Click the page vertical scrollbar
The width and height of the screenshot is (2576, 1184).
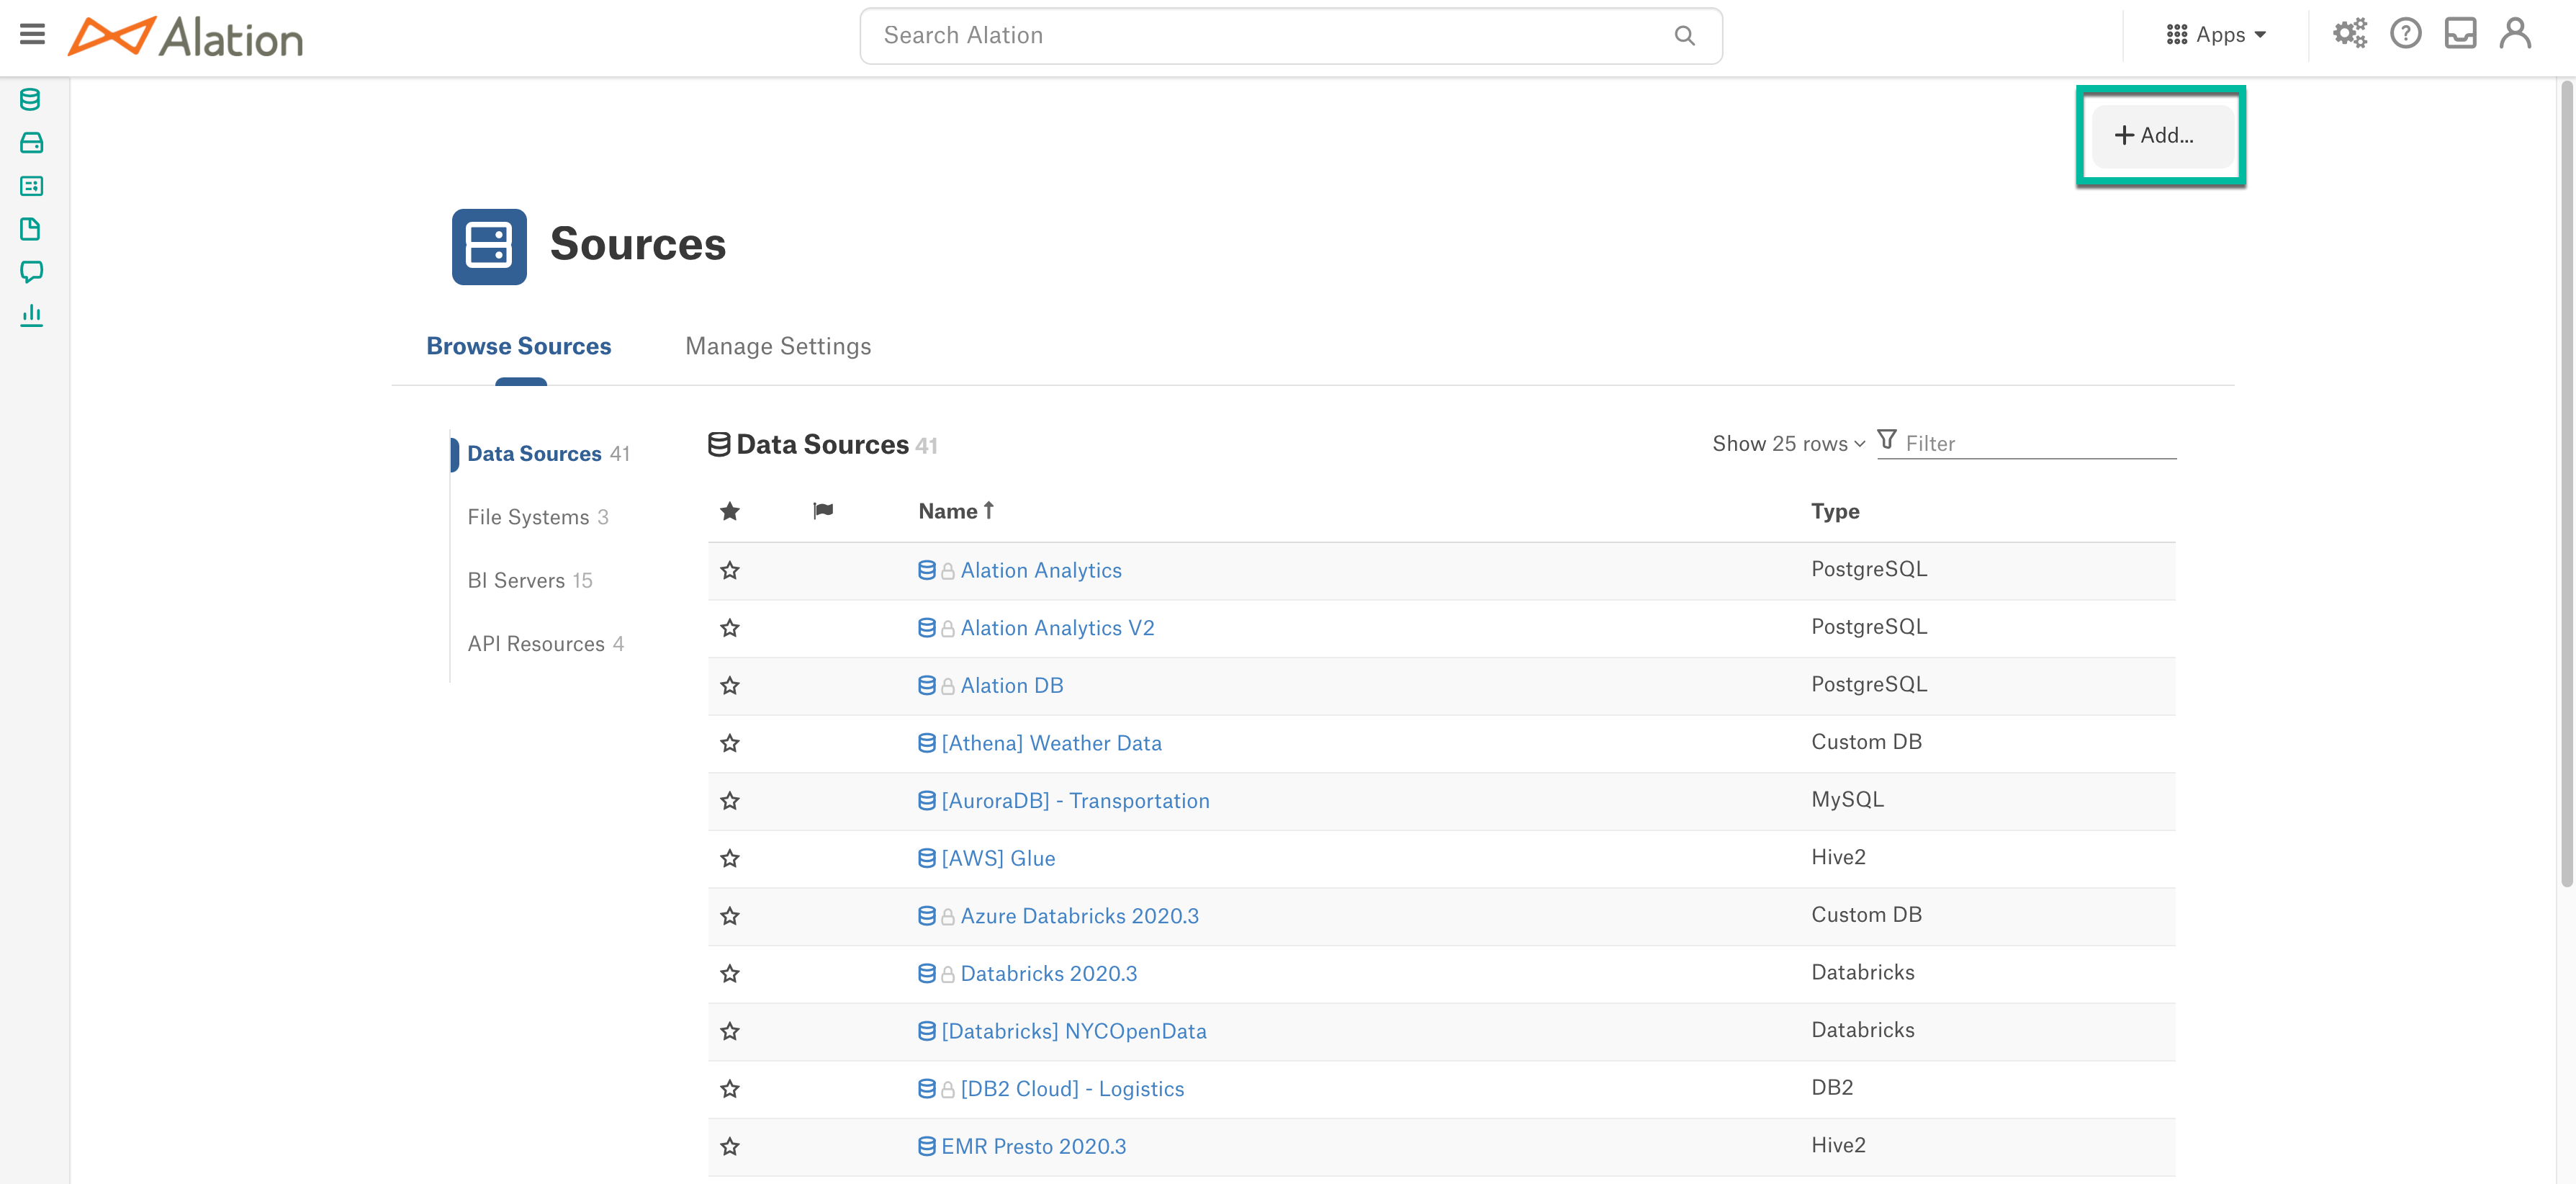(2566, 485)
